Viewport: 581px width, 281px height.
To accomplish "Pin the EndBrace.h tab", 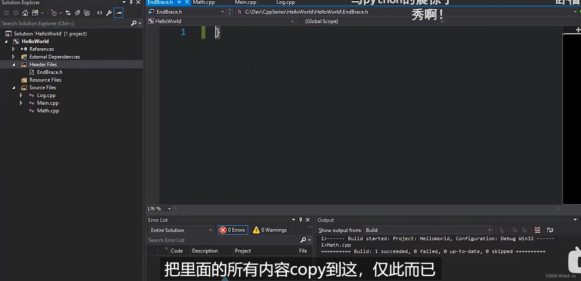I will point(179,2).
